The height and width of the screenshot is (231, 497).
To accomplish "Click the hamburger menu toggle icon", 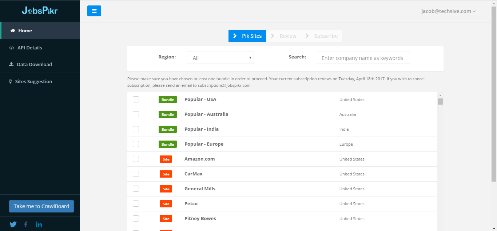I will tap(94, 11).
